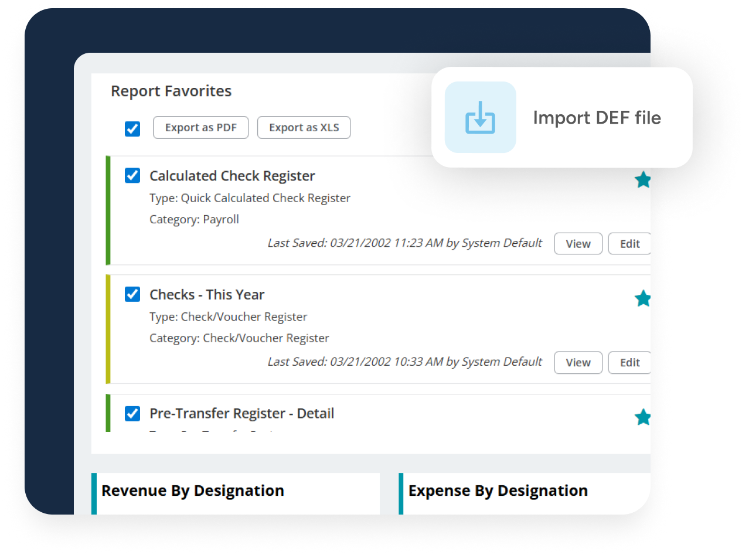The height and width of the screenshot is (555, 749).
Task: Deselect the Pre-Transfer Register - Detail checkbox
Action: [132, 413]
